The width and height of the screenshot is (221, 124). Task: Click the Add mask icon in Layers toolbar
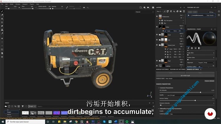point(168,11)
